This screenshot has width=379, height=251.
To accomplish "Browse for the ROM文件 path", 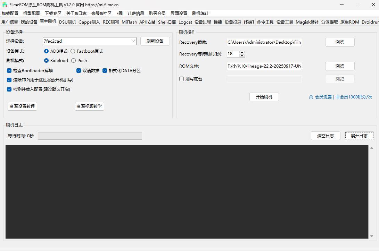I will click(x=339, y=66).
